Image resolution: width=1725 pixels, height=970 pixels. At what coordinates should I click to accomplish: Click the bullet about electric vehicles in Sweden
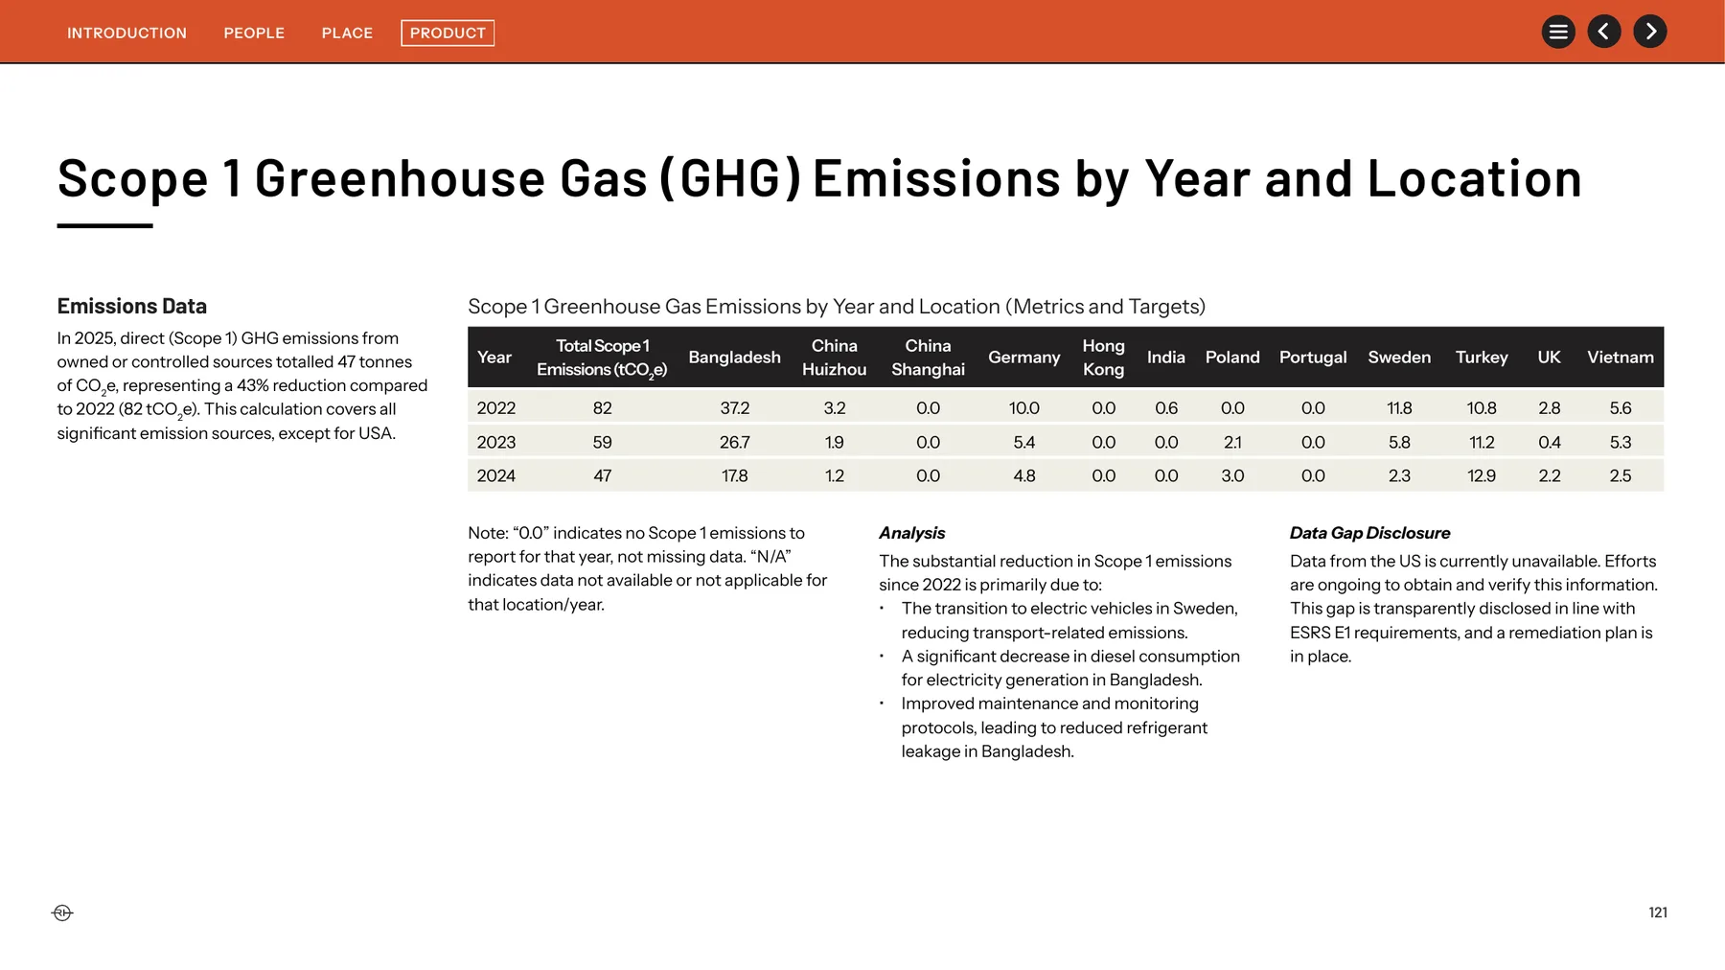(1059, 620)
